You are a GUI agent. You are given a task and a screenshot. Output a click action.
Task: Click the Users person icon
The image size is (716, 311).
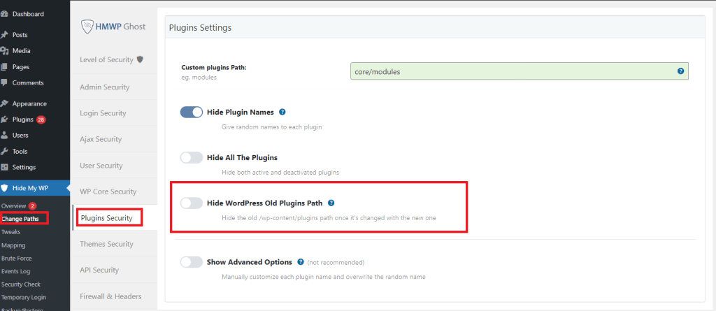point(4,135)
